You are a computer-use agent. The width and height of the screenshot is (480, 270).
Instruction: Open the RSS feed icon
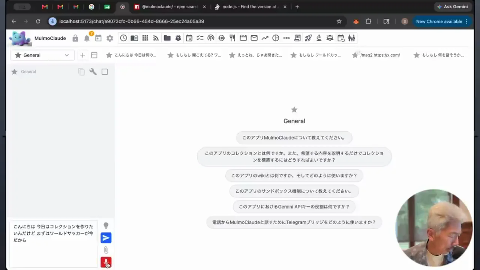pos(156,38)
